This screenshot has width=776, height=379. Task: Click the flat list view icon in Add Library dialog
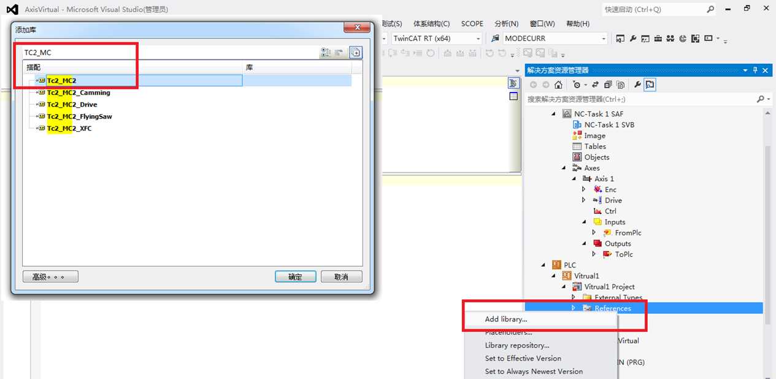pos(339,53)
